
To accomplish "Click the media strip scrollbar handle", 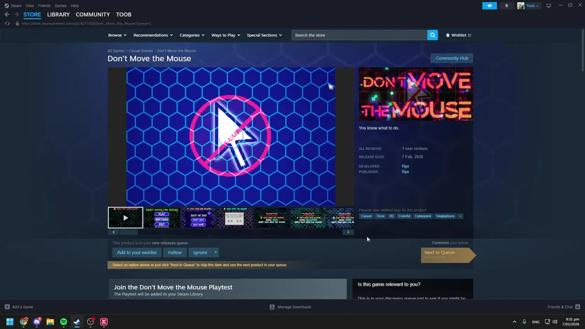I will pyautogui.click(x=128, y=232).
